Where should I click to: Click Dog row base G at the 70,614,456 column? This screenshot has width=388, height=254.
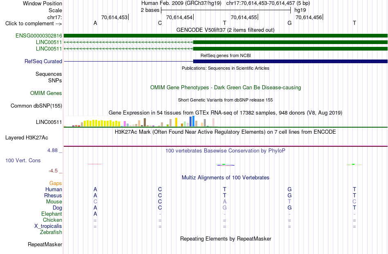290,208
